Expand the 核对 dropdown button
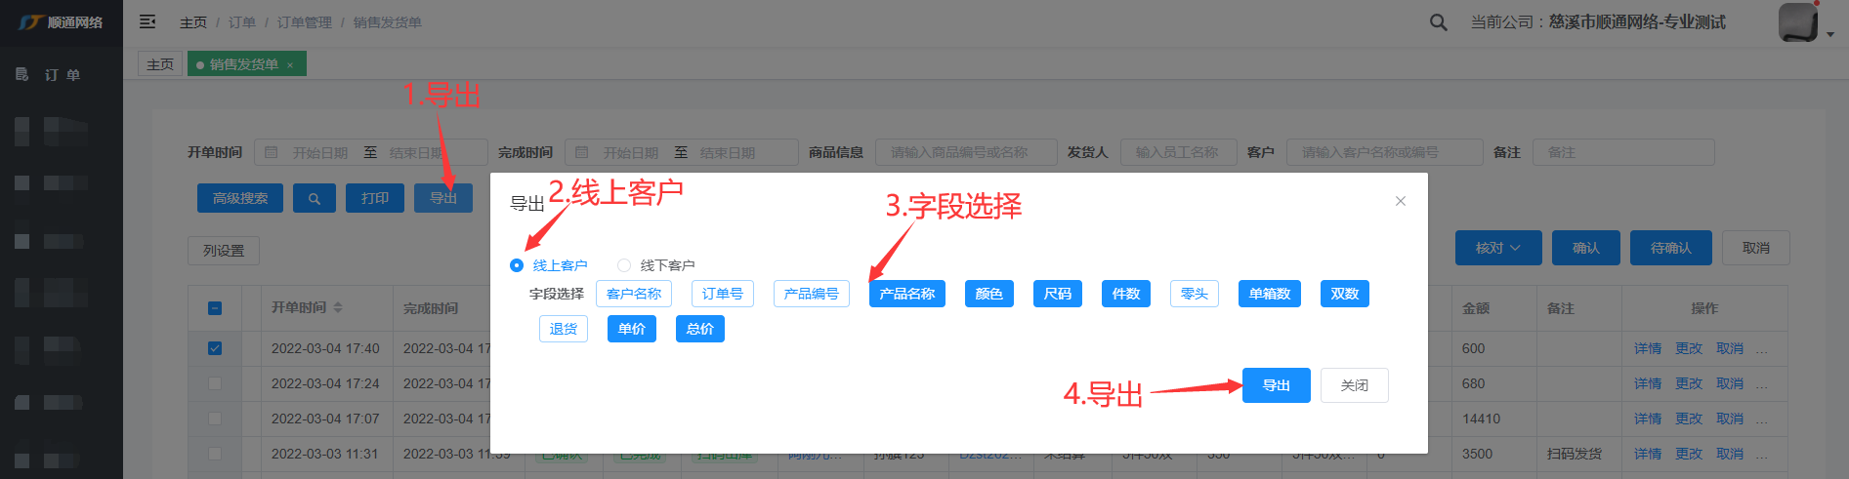 (x=1497, y=248)
